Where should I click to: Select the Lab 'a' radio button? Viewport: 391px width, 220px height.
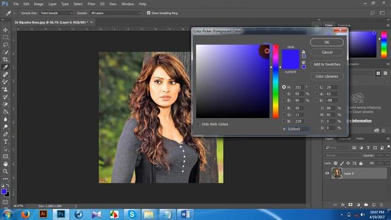coord(316,94)
